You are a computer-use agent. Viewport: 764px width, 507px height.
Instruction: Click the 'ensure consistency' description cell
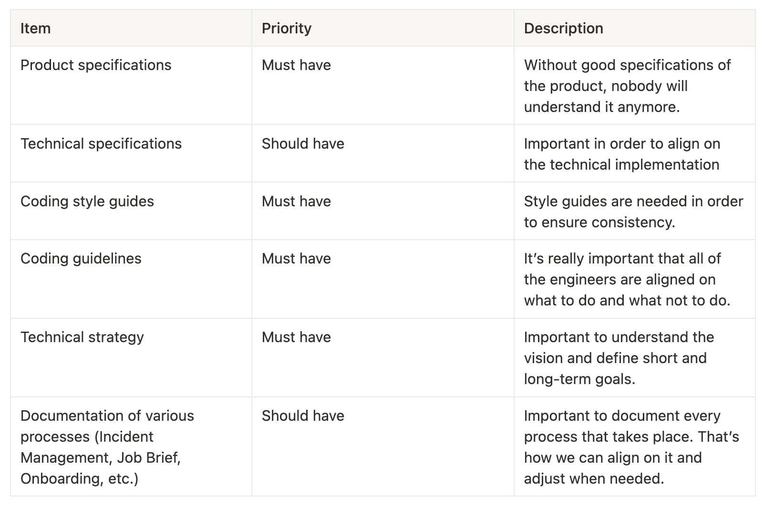click(x=633, y=212)
